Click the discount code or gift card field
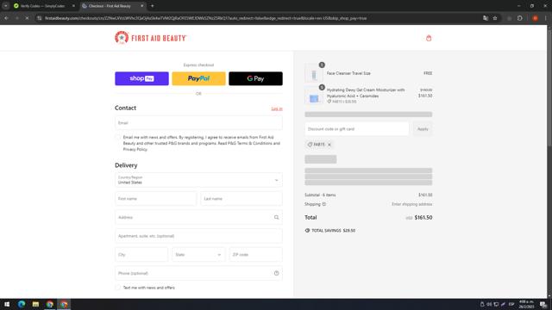552x310 pixels. [356, 129]
